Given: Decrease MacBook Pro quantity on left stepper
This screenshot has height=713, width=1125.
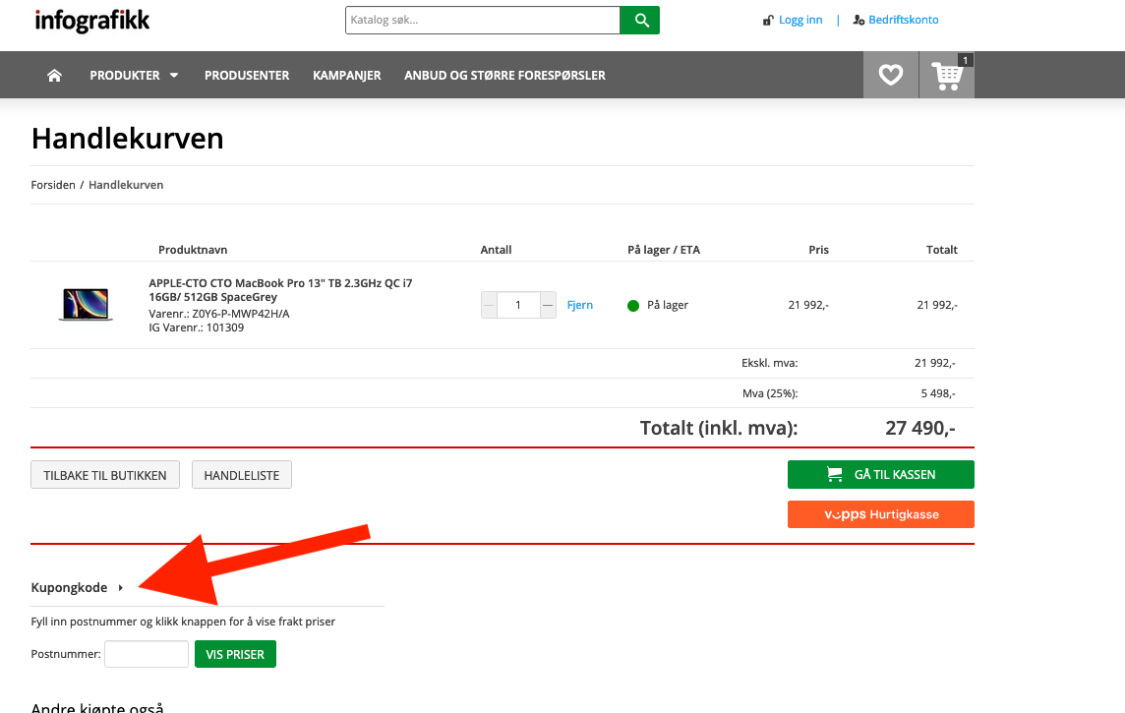Looking at the screenshot, I should 489,305.
